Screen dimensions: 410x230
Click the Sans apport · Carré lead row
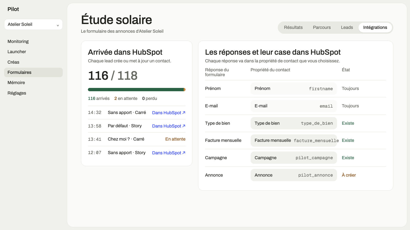137,113
